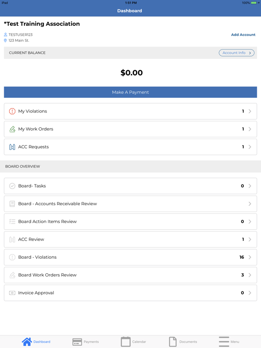Open Board Action Items Review label
Image resolution: width=261 pixels, height=348 pixels.
pos(47,222)
